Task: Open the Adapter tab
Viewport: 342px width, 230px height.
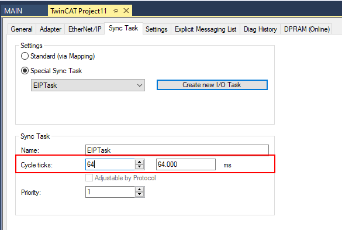Action: point(50,29)
